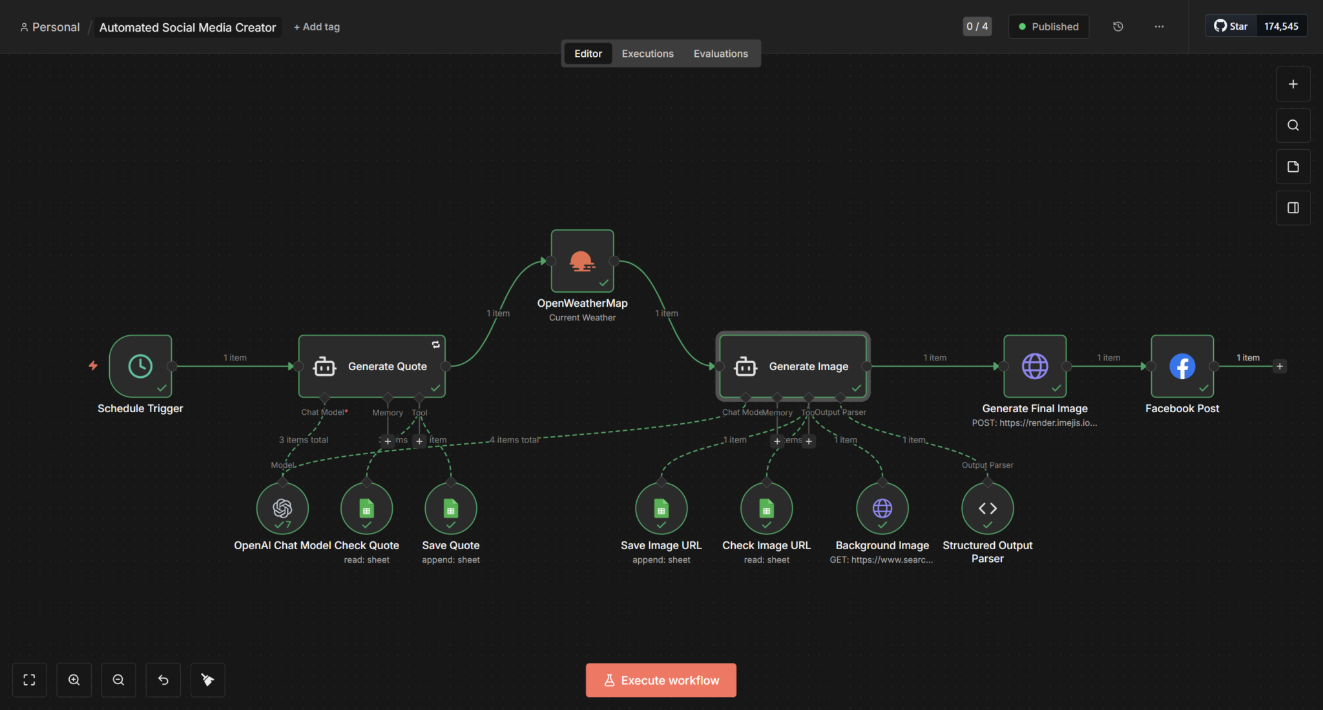Viewport: 1323px width, 710px height.
Task: Add a tag using Add tag
Action: coord(317,26)
